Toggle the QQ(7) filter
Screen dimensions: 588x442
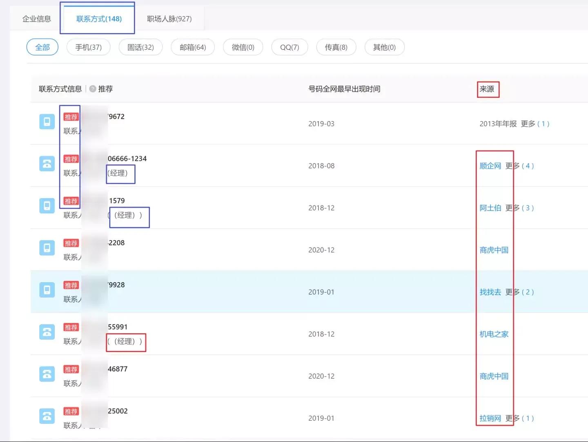click(290, 47)
